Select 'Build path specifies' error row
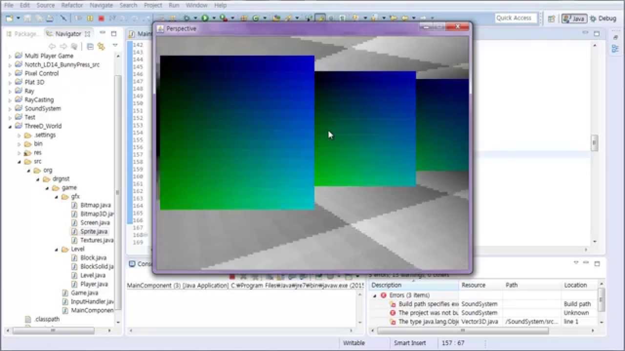 pos(483,304)
